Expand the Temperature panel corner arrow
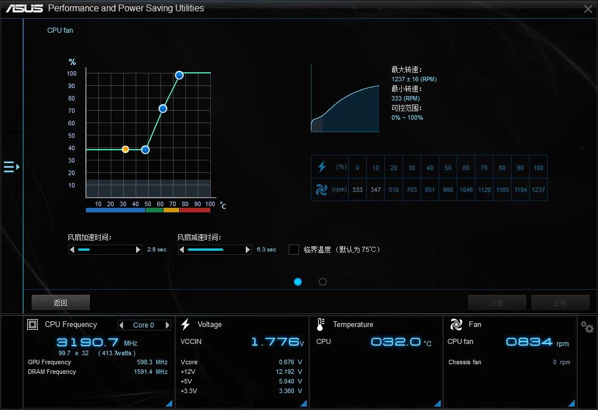The image size is (598, 410). [x=438, y=403]
